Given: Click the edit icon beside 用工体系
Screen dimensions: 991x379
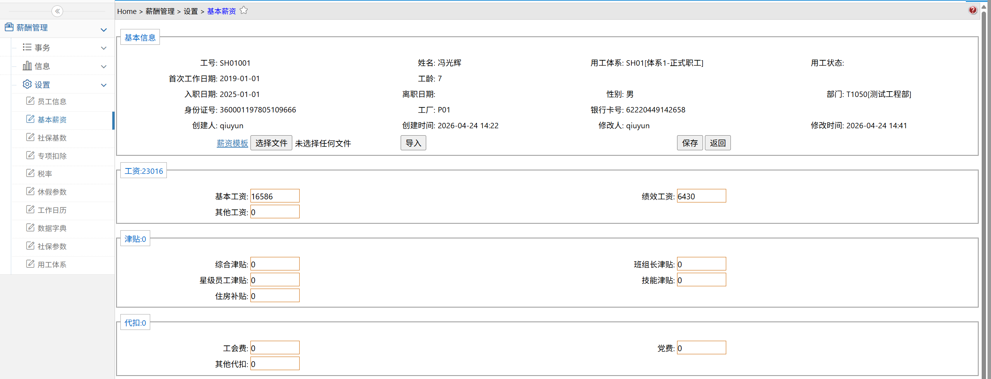Looking at the screenshot, I should (30, 264).
